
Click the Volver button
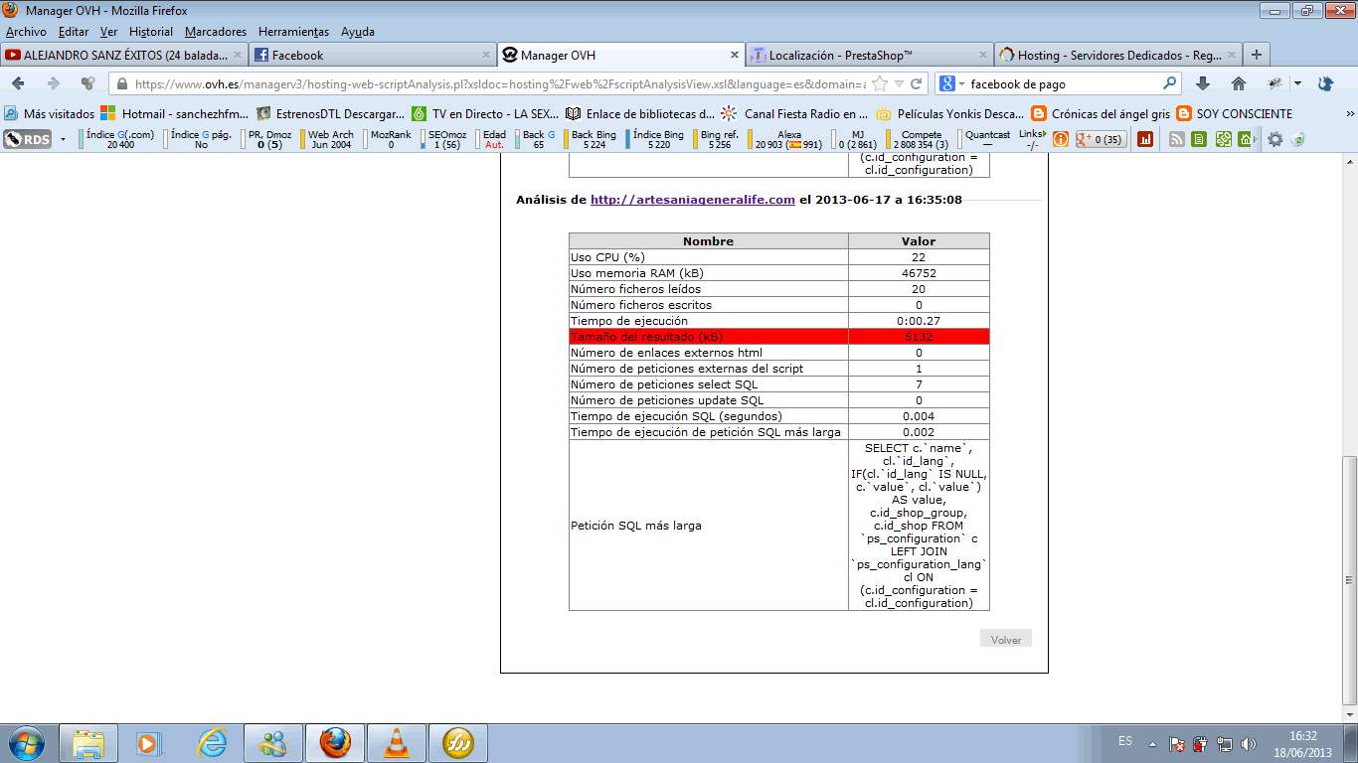(1006, 639)
